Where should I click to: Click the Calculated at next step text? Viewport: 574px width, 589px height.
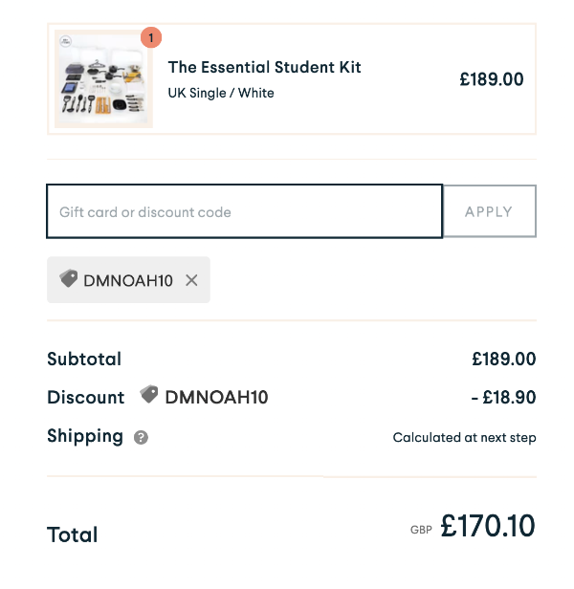point(464,438)
